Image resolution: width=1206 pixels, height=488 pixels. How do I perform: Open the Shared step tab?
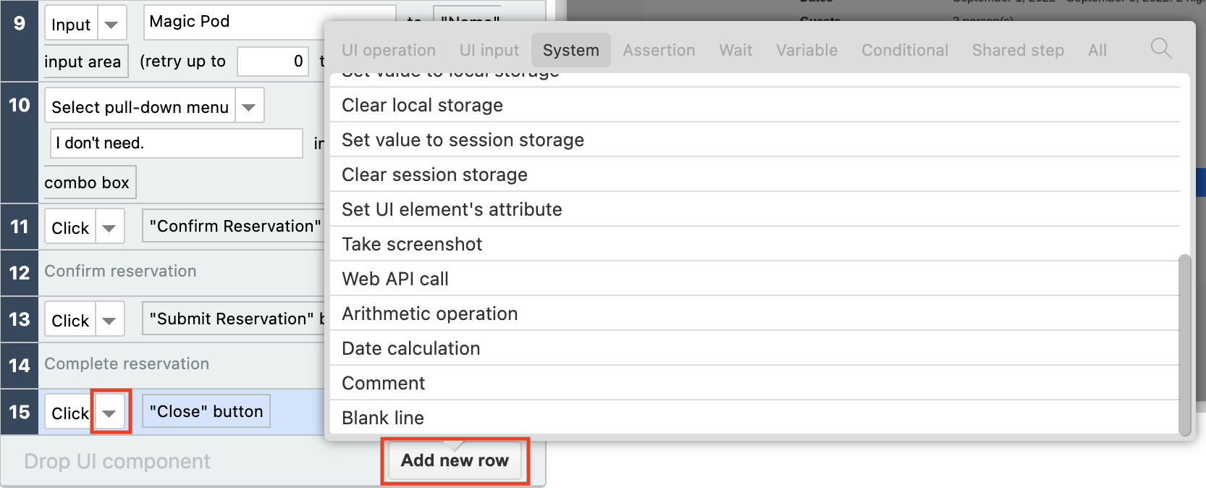(1018, 50)
